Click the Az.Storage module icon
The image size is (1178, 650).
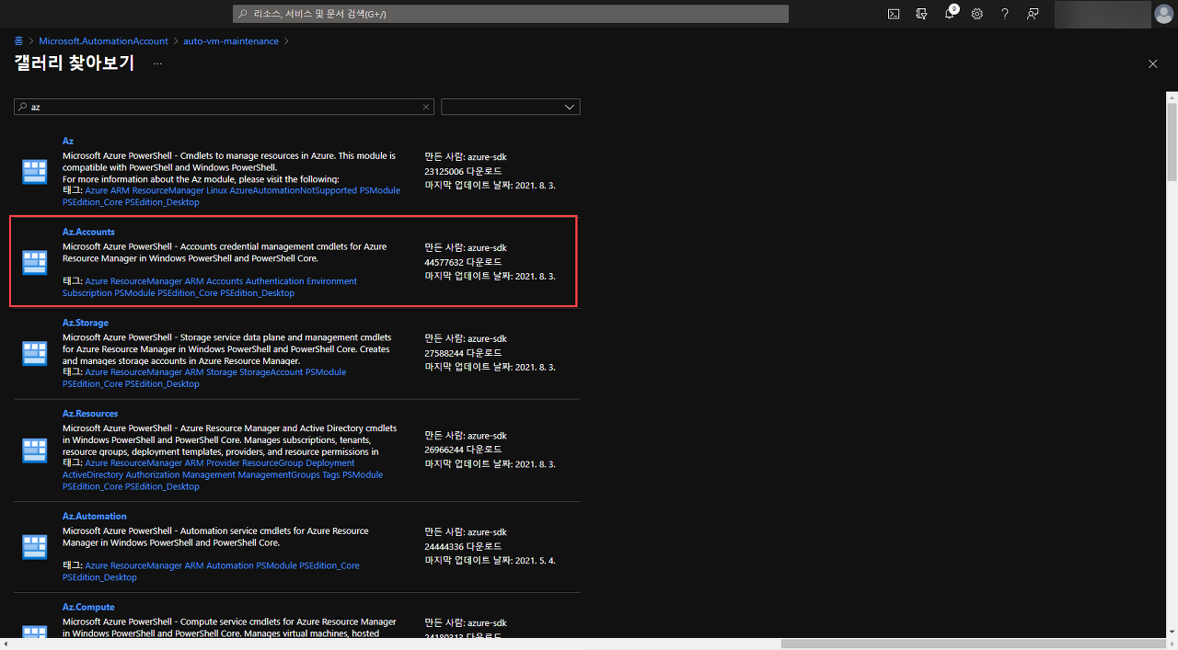pyautogui.click(x=34, y=353)
